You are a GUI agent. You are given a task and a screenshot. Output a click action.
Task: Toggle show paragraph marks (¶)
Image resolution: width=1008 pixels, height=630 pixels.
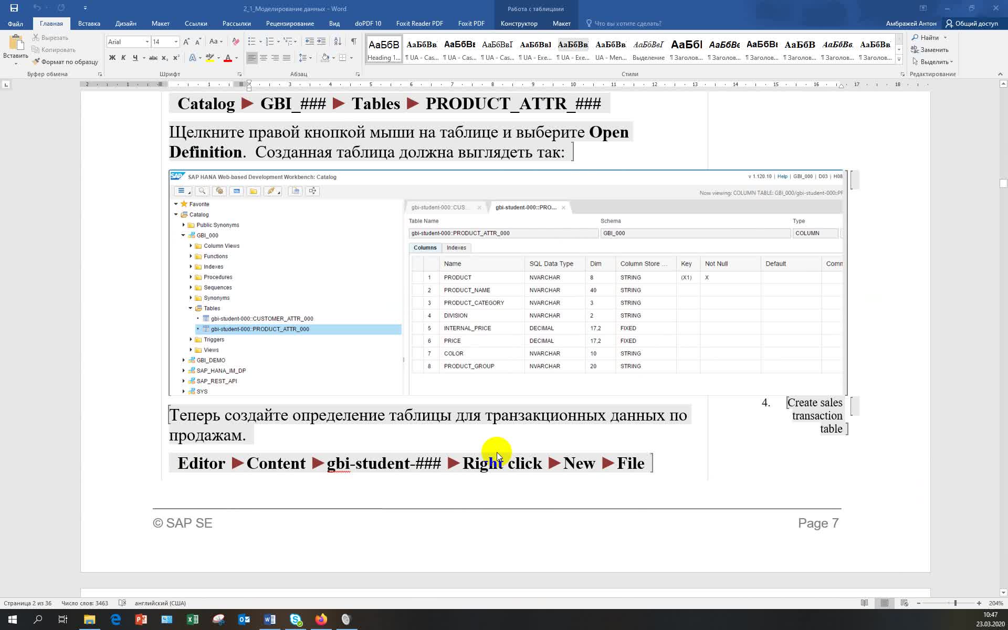(x=353, y=41)
